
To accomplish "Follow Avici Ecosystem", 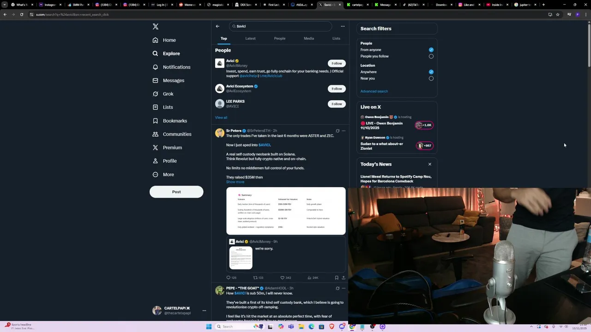I will [x=337, y=89].
